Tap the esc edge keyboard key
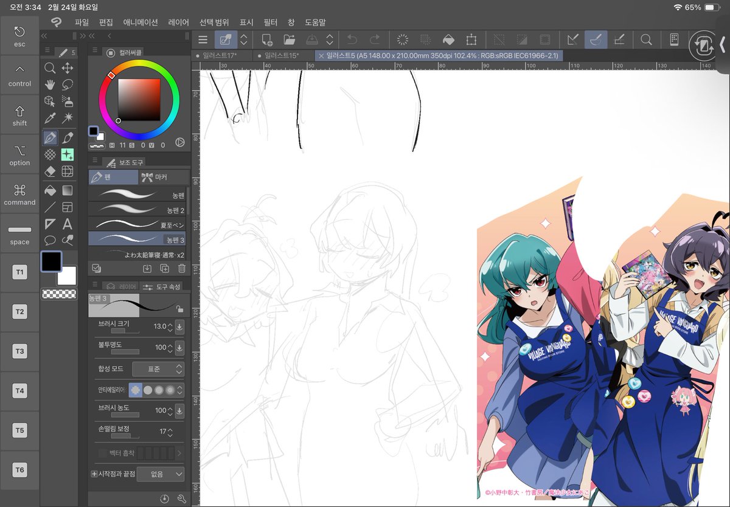This screenshot has height=507, width=730. coord(19,36)
